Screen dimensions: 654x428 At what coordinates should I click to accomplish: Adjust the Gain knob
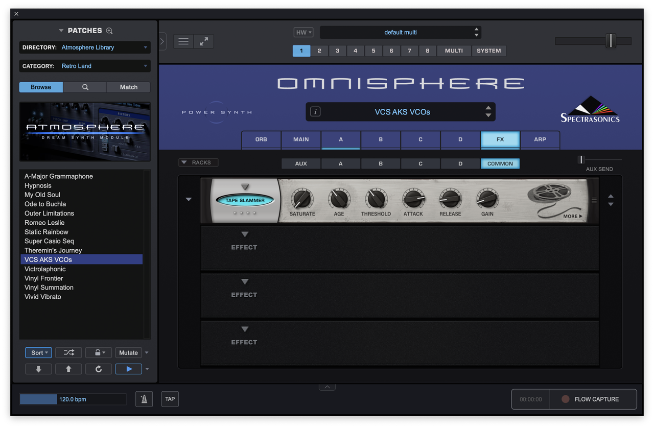(487, 199)
